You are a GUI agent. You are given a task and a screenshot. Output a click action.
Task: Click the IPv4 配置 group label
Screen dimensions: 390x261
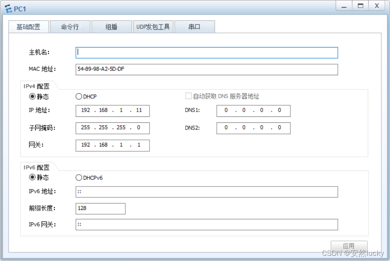coord(36,86)
